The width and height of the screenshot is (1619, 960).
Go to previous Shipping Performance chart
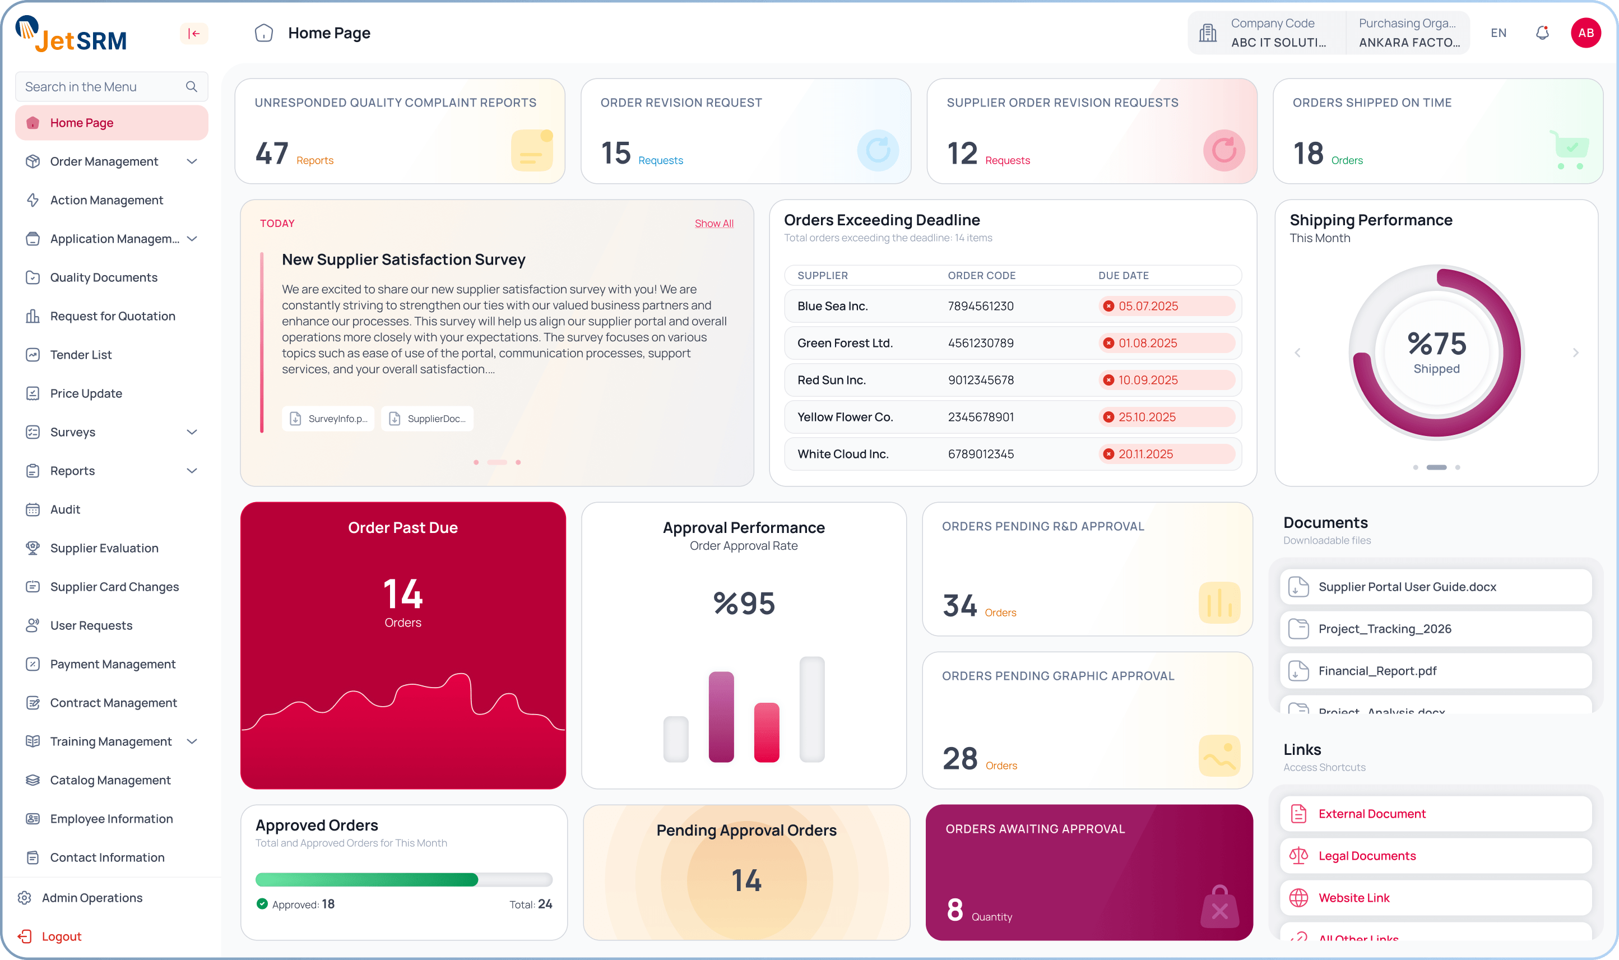pos(1297,353)
